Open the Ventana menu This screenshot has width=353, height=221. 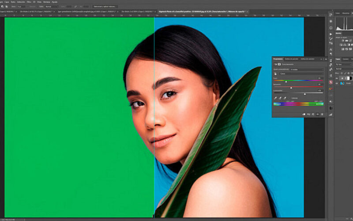point(47,2)
